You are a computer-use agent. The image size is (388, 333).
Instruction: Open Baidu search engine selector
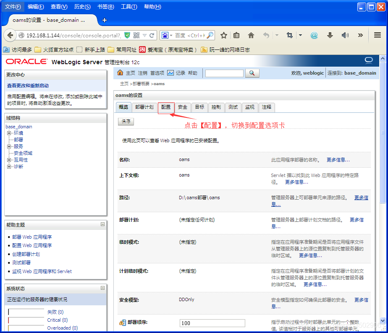tap(167, 35)
